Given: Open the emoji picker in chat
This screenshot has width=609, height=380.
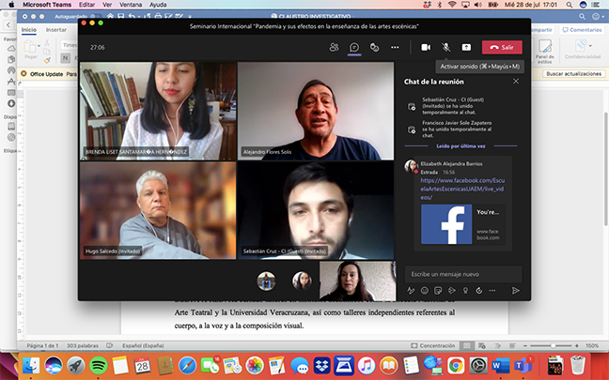Looking at the screenshot, I should 425,291.
